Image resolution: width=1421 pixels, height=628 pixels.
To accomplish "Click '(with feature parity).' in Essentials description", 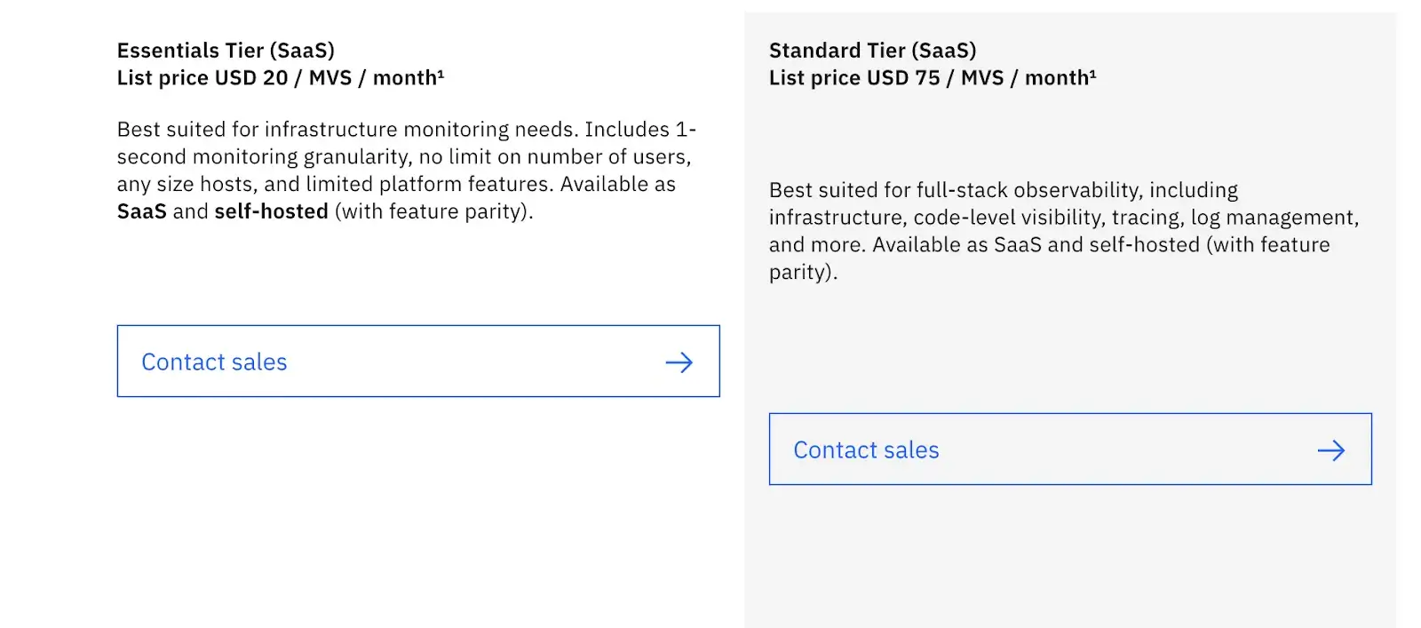I will (x=433, y=211).
